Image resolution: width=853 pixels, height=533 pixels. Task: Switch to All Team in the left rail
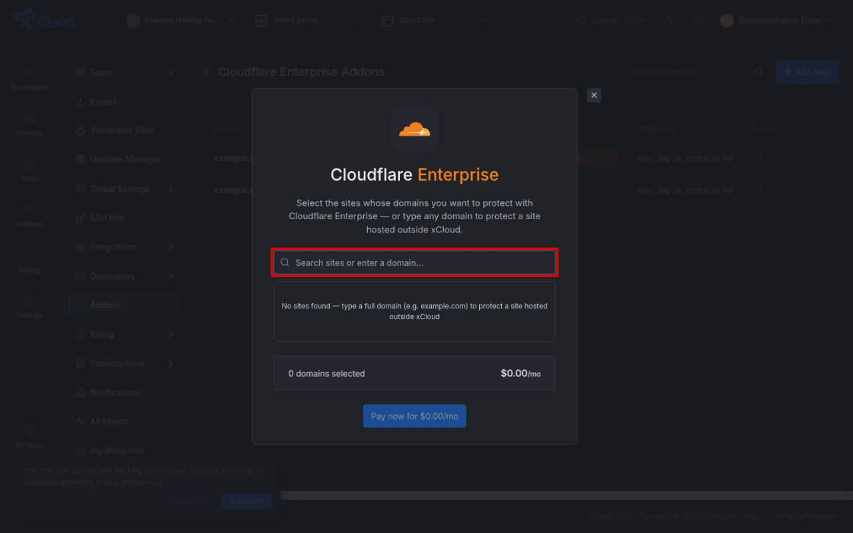tap(29, 436)
